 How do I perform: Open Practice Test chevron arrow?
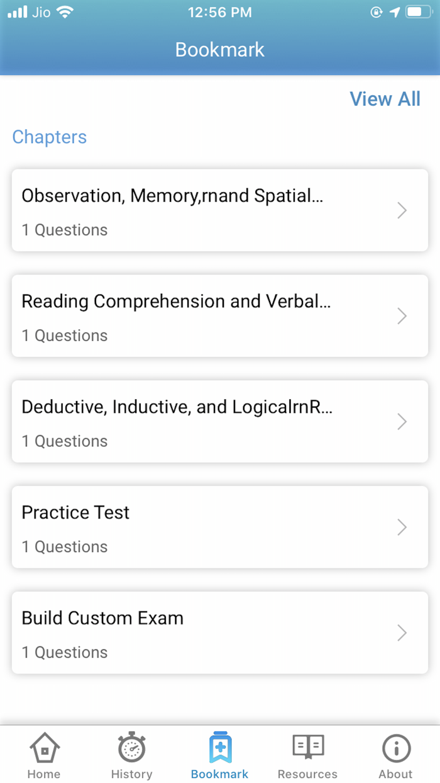point(402,527)
